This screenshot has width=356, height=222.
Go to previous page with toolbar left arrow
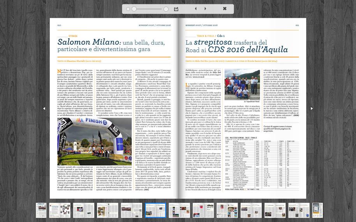coord(196,9)
